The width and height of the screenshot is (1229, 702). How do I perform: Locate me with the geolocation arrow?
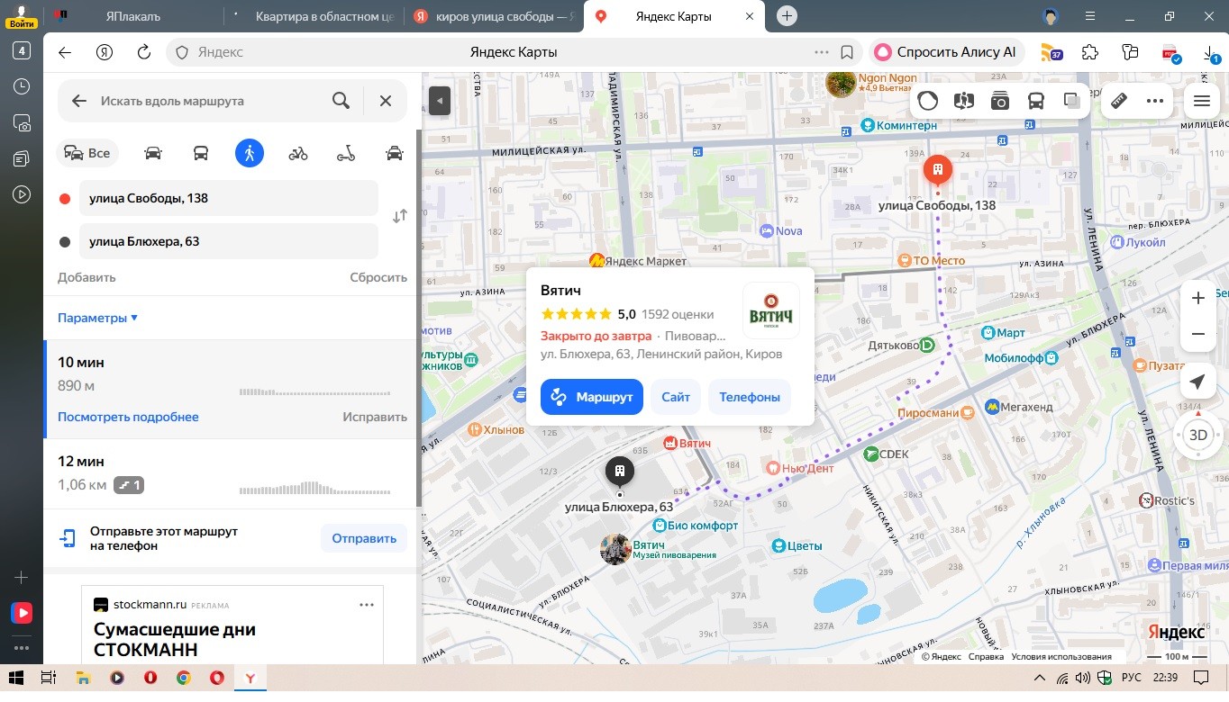(x=1197, y=382)
